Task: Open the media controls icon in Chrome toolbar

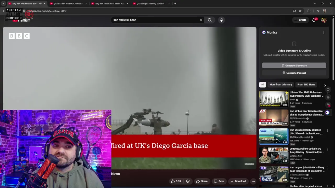Action: pos(318,11)
